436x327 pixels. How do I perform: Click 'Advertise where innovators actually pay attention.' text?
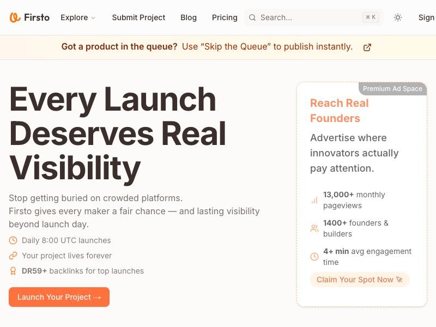tap(354, 153)
